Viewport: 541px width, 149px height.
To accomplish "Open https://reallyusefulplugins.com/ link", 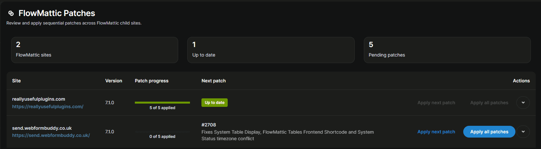I will (x=48, y=107).
